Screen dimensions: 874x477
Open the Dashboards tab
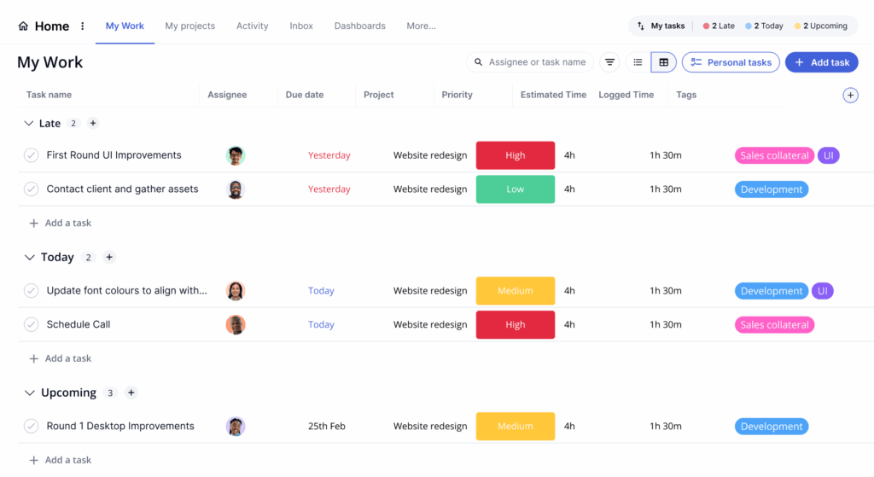click(359, 26)
